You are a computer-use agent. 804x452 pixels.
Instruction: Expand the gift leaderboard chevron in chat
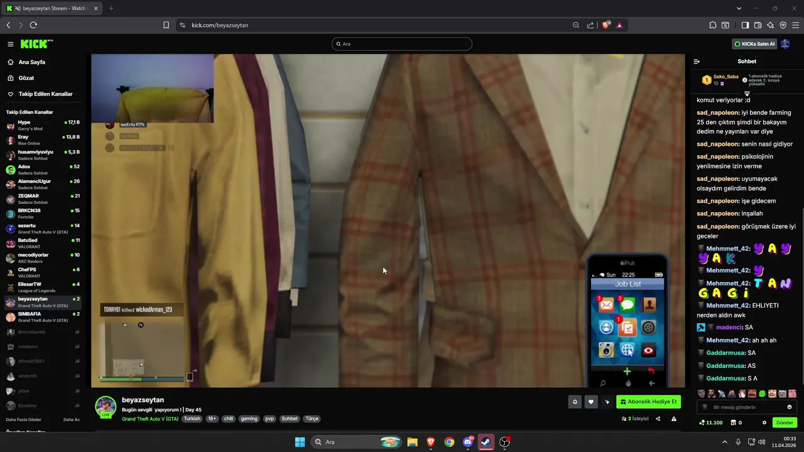coord(747,94)
